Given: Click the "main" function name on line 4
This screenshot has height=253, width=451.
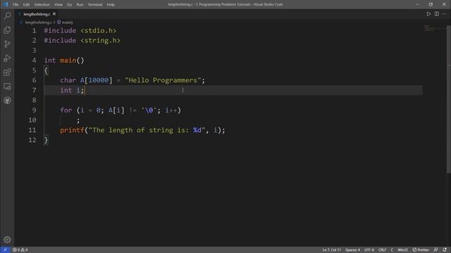Looking at the screenshot, I should [x=68, y=60].
